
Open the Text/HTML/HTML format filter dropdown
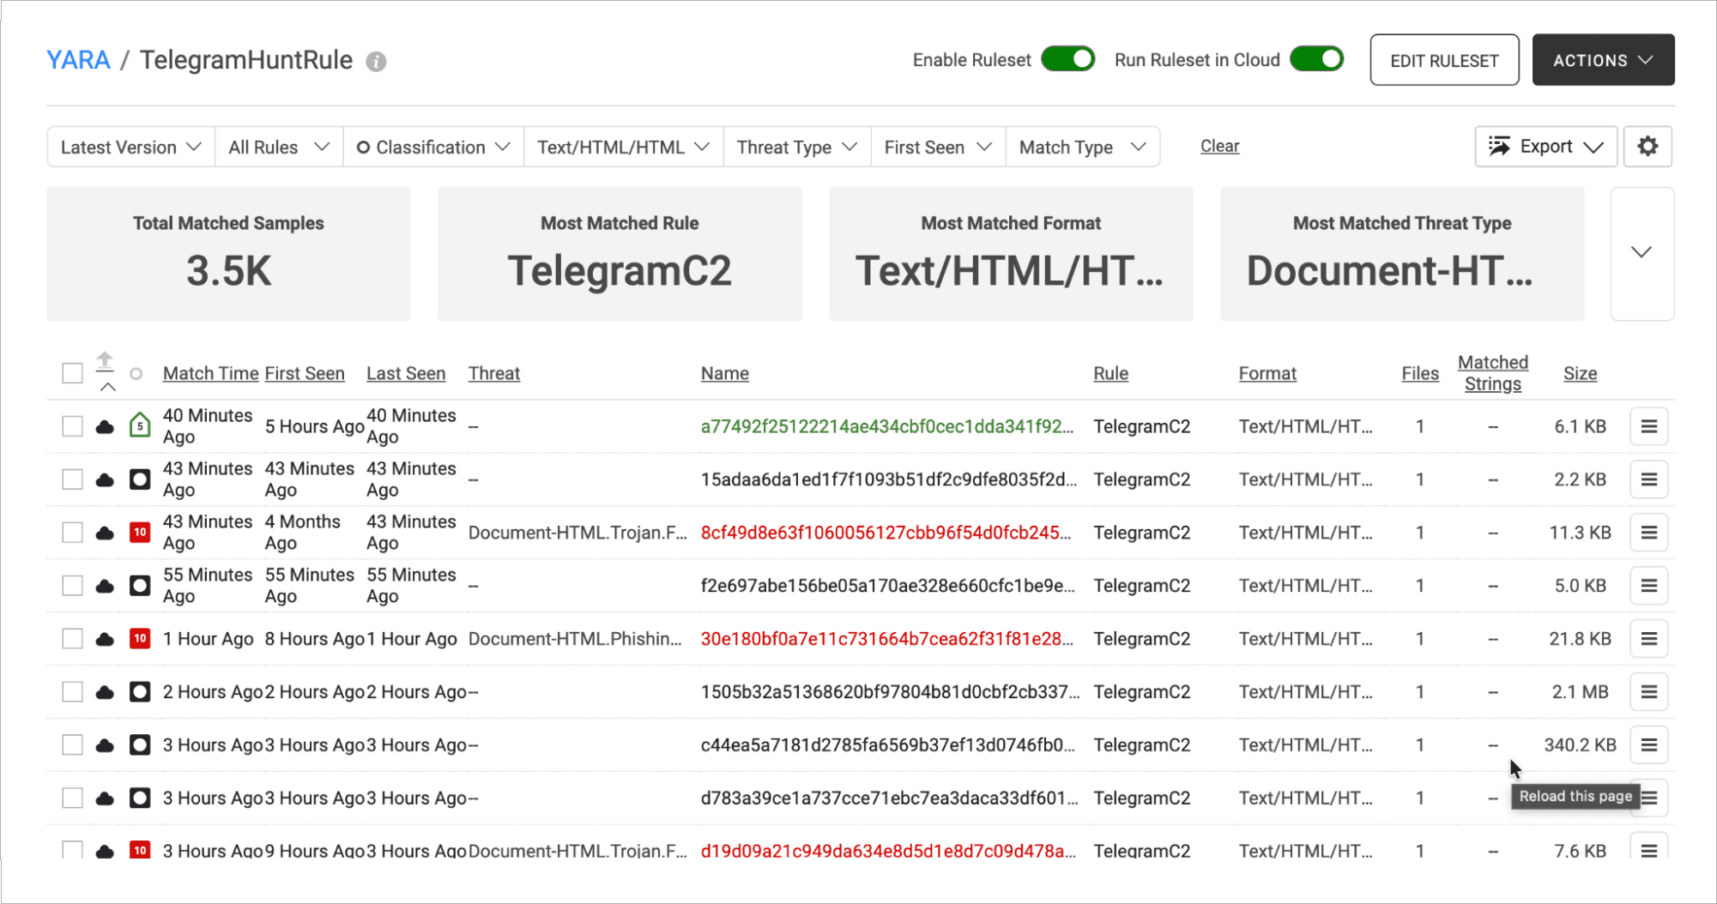tap(624, 148)
